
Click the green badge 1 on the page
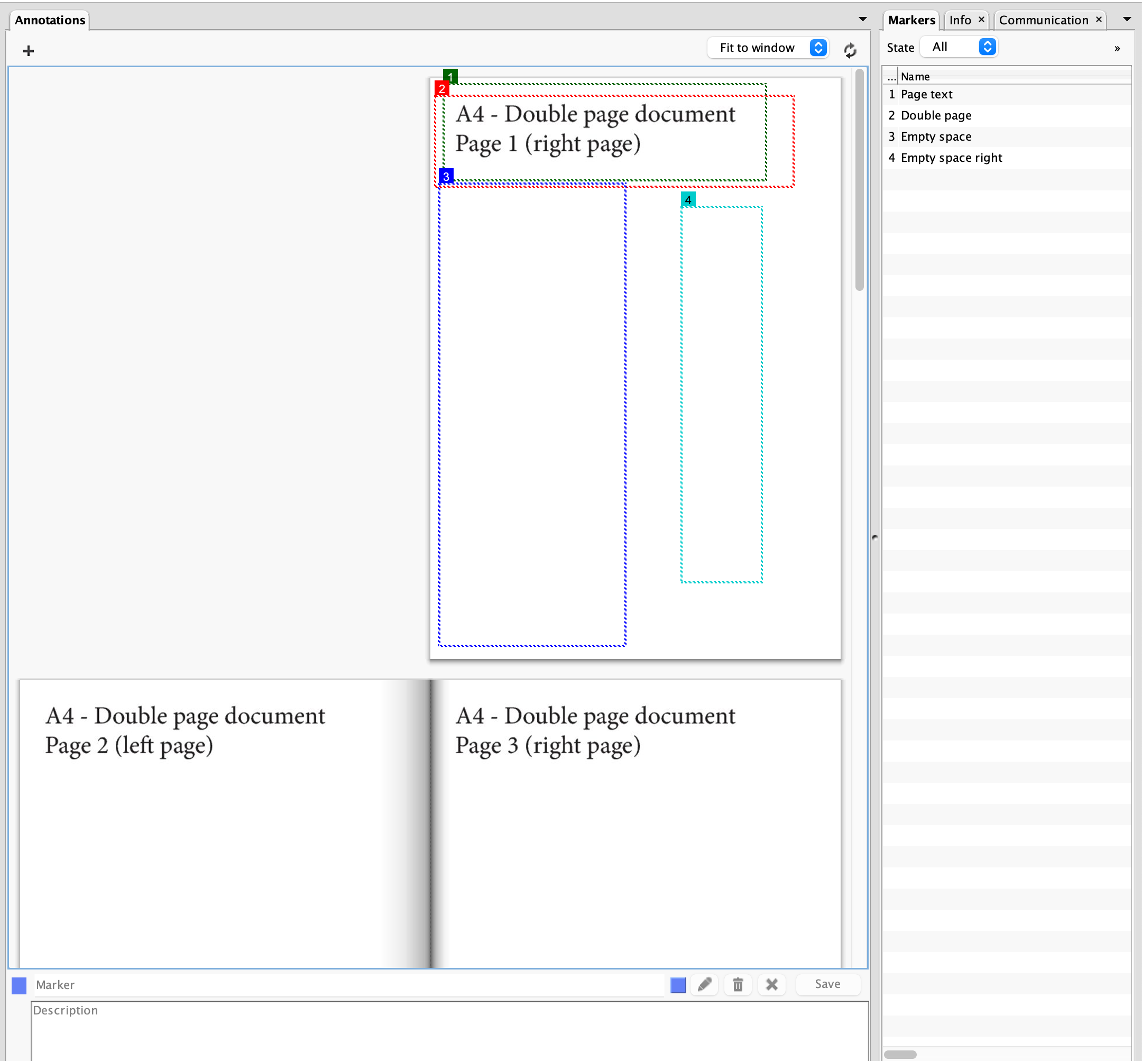coord(450,76)
